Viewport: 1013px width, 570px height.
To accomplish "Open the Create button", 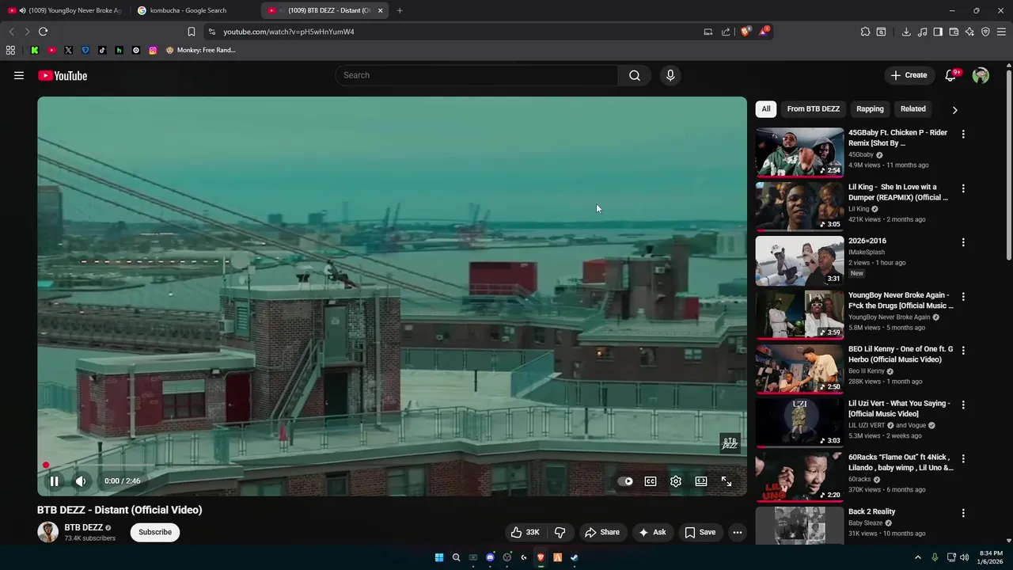I will pyautogui.click(x=909, y=75).
